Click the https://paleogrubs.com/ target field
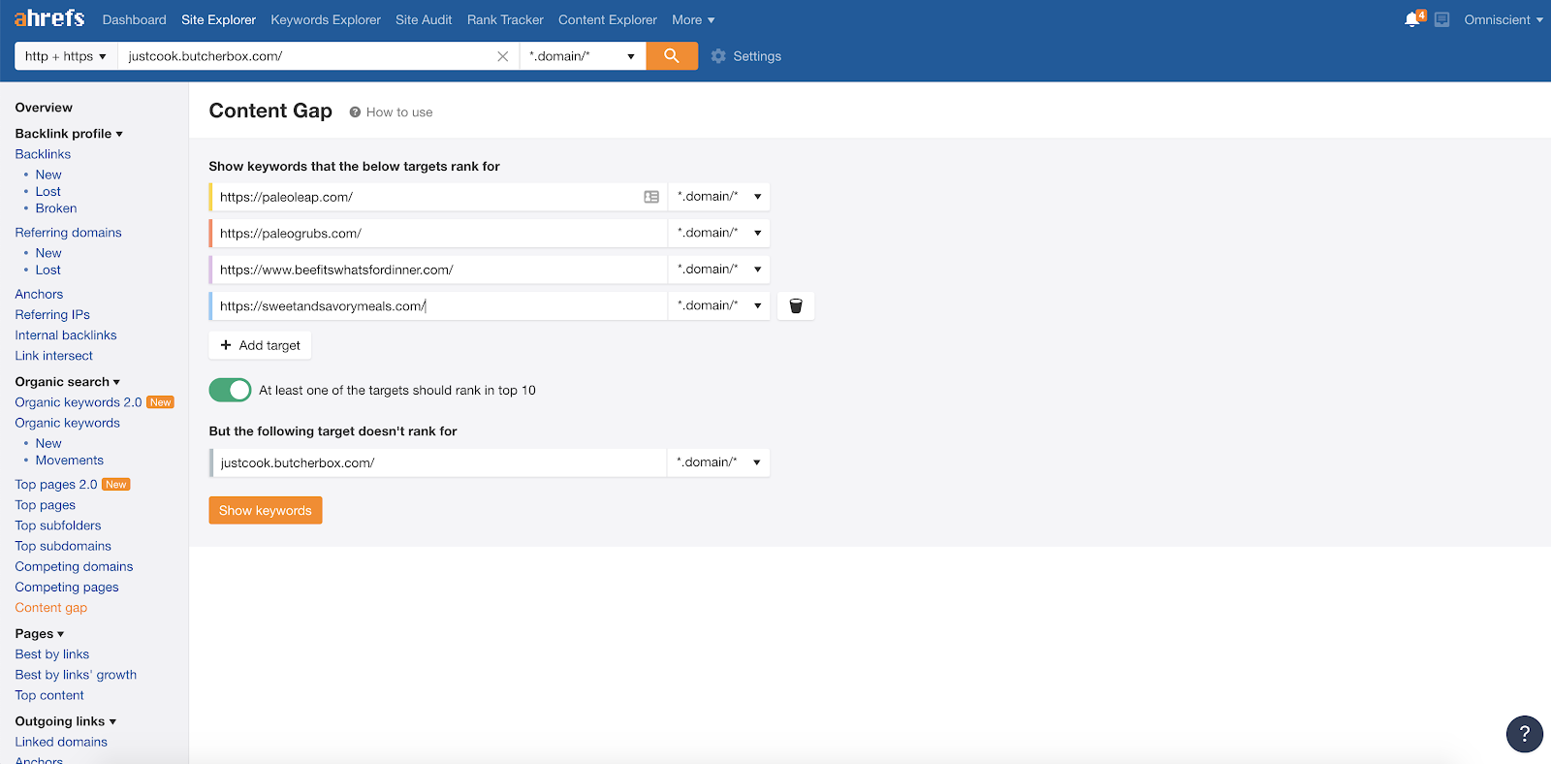 [439, 233]
